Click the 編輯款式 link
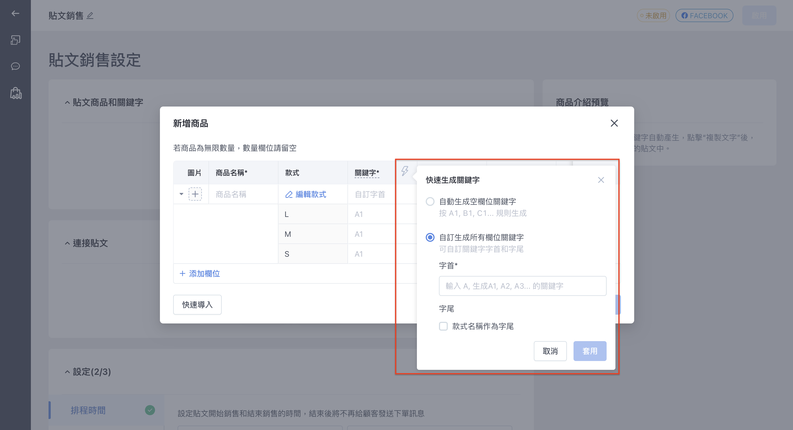 306,195
